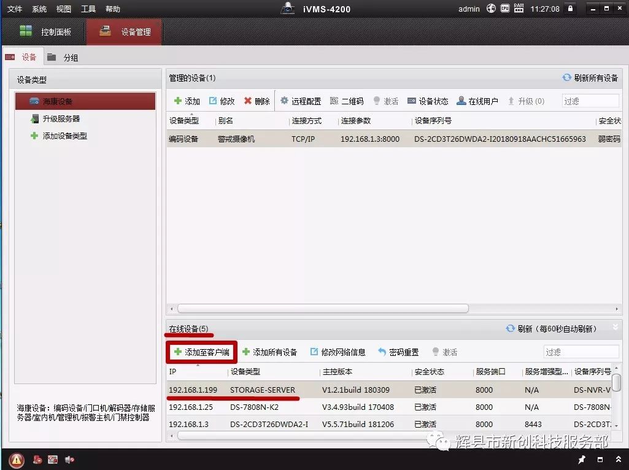
Task: Click the RAM usage icon
Action: pos(519,9)
